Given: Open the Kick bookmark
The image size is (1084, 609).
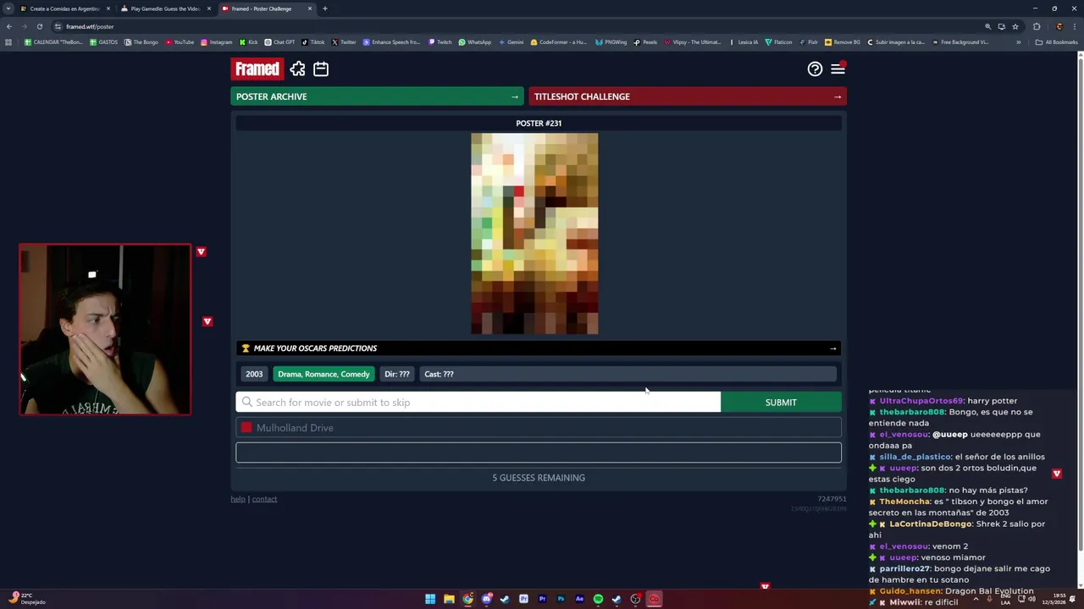Looking at the screenshot, I should (248, 42).
